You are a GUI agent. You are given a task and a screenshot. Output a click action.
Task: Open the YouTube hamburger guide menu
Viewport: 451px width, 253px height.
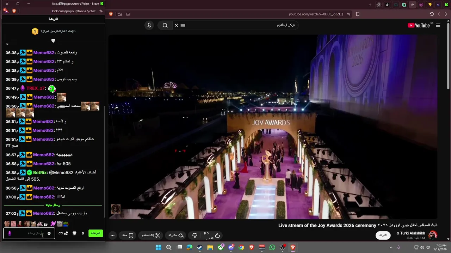tap(438, 25)
